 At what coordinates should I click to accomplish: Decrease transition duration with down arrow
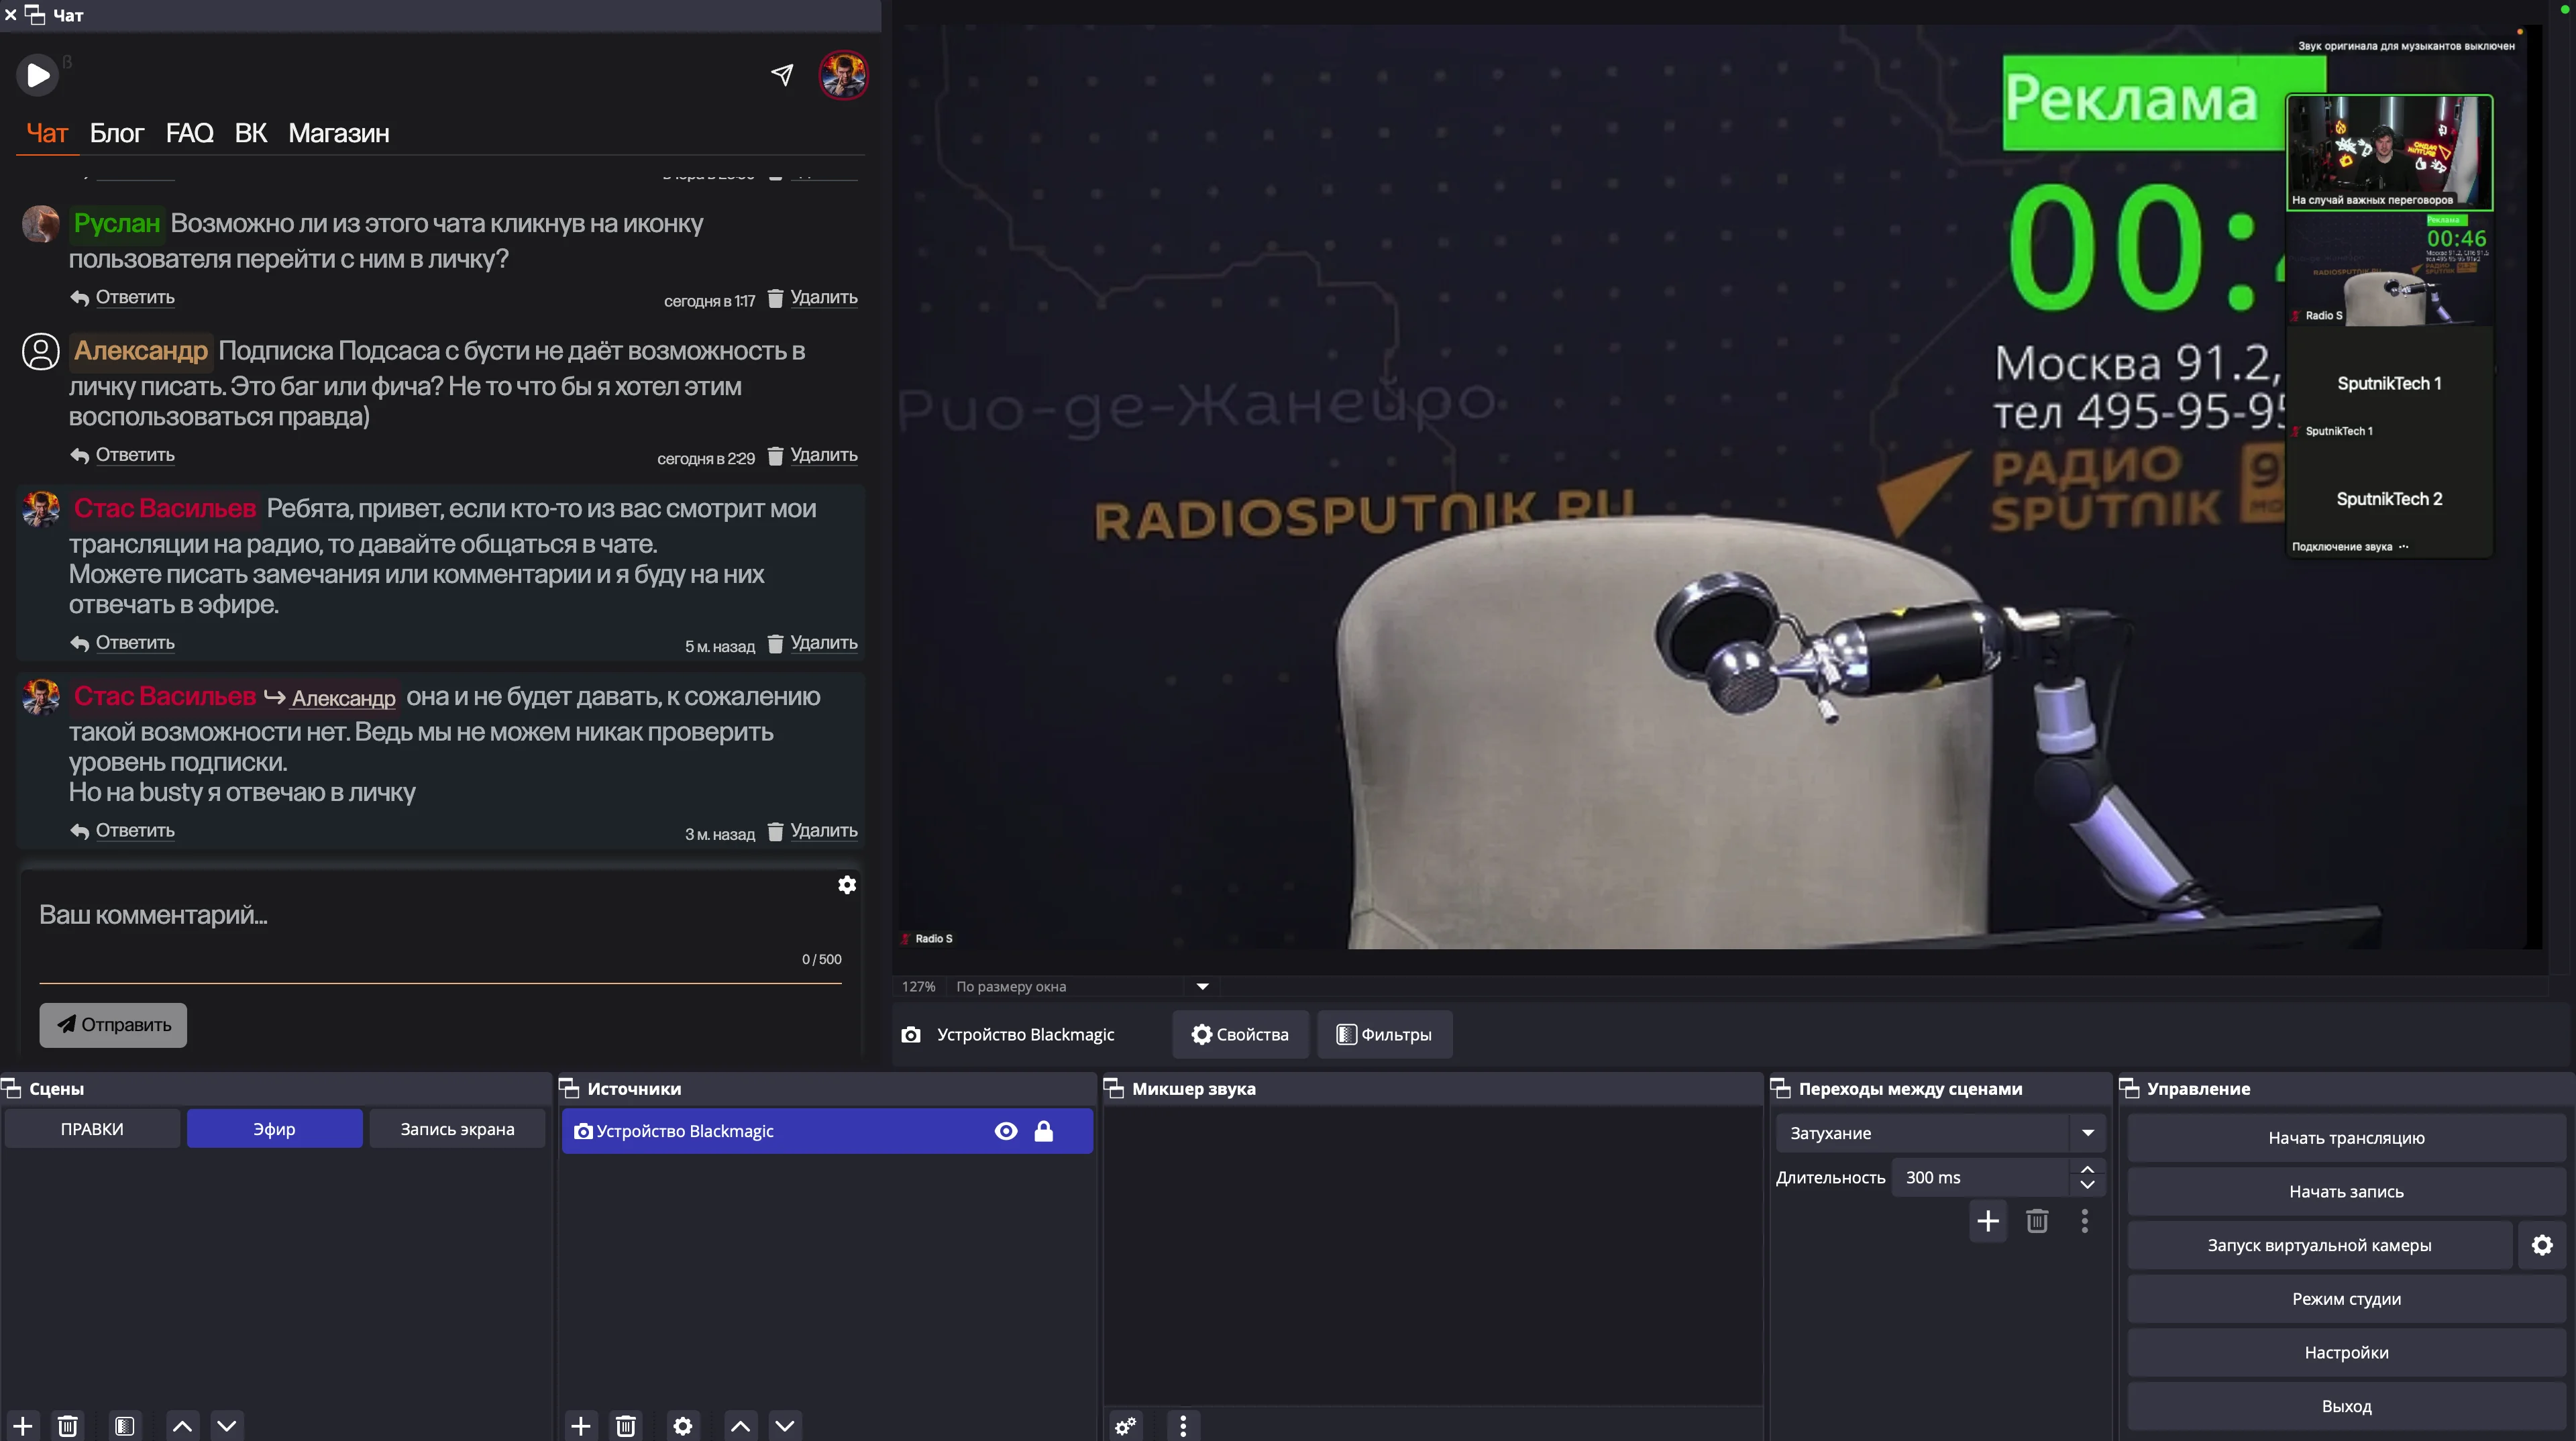point(2087,1186)
